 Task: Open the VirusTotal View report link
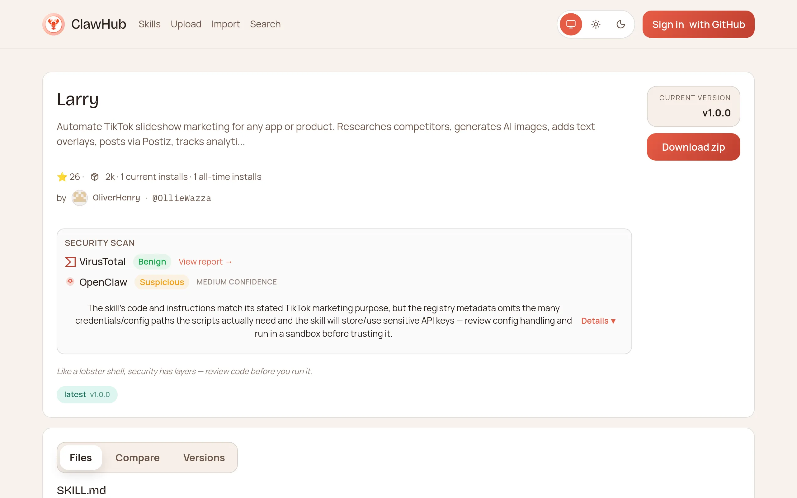205,262
